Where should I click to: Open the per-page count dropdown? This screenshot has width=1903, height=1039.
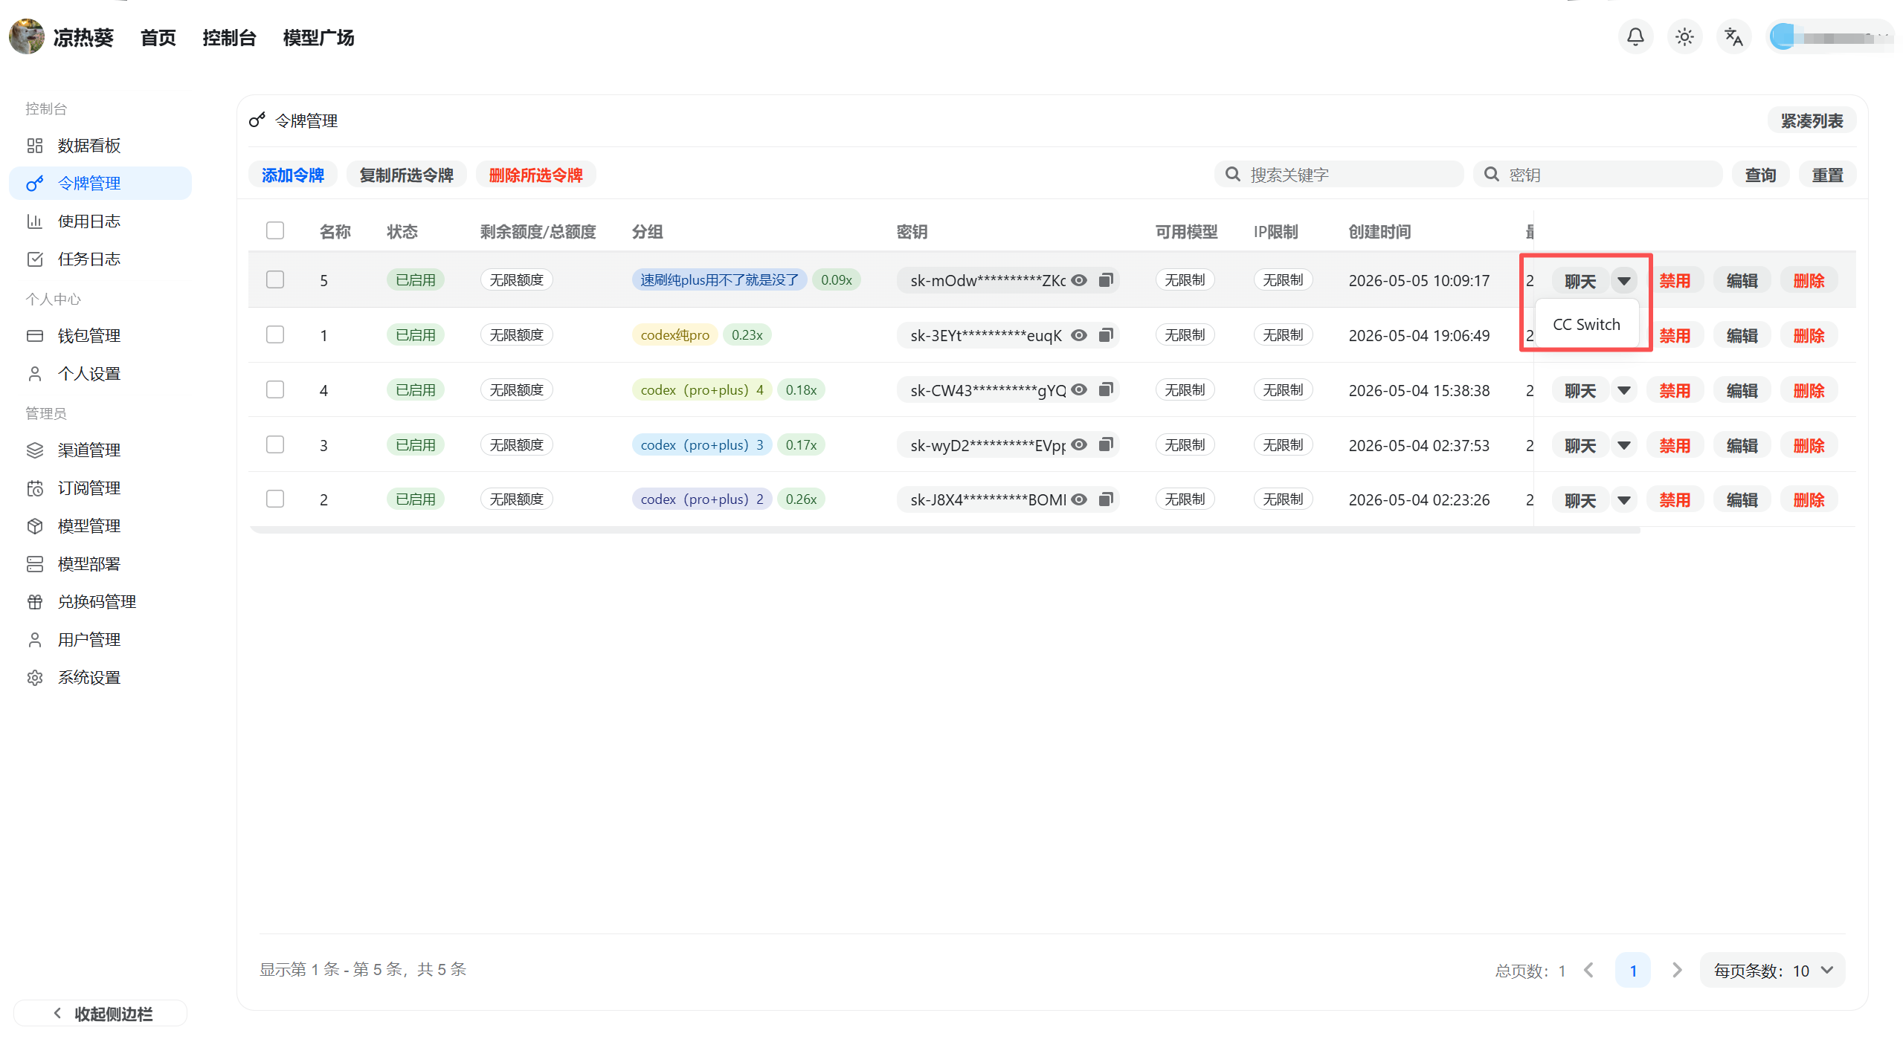click(1772, 971)
